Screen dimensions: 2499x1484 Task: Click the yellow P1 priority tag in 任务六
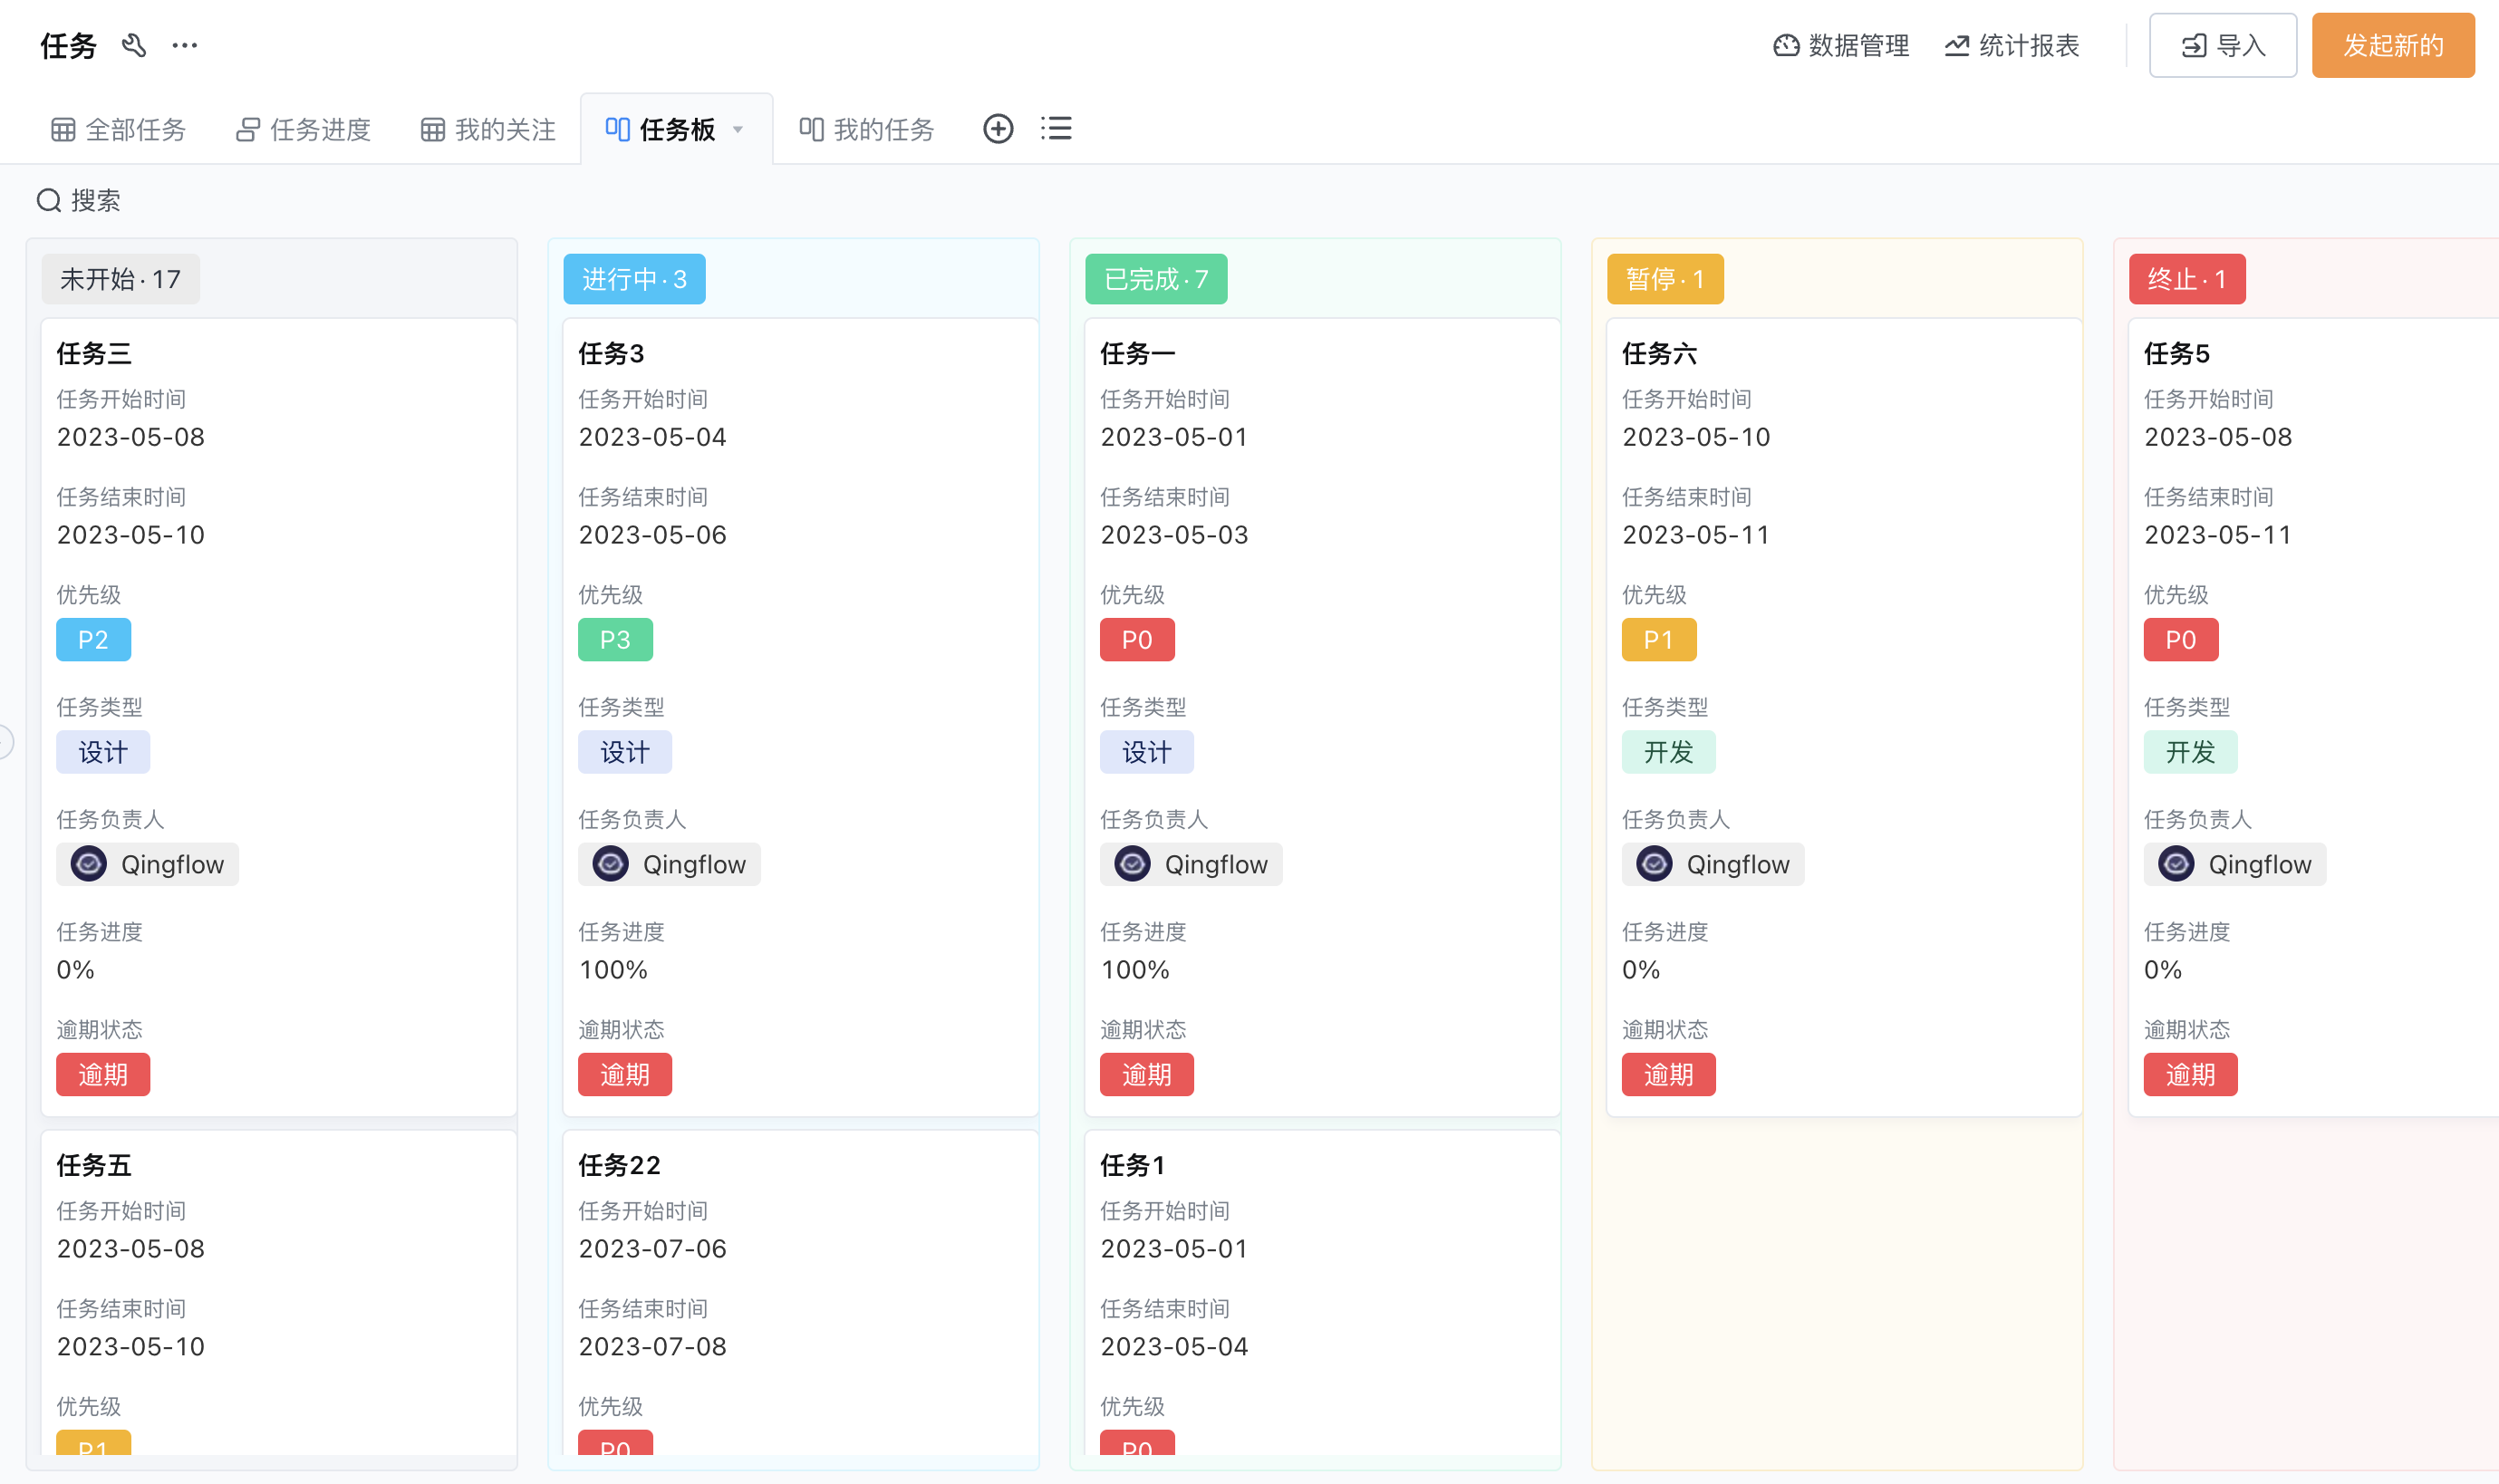pos(1659,640)
